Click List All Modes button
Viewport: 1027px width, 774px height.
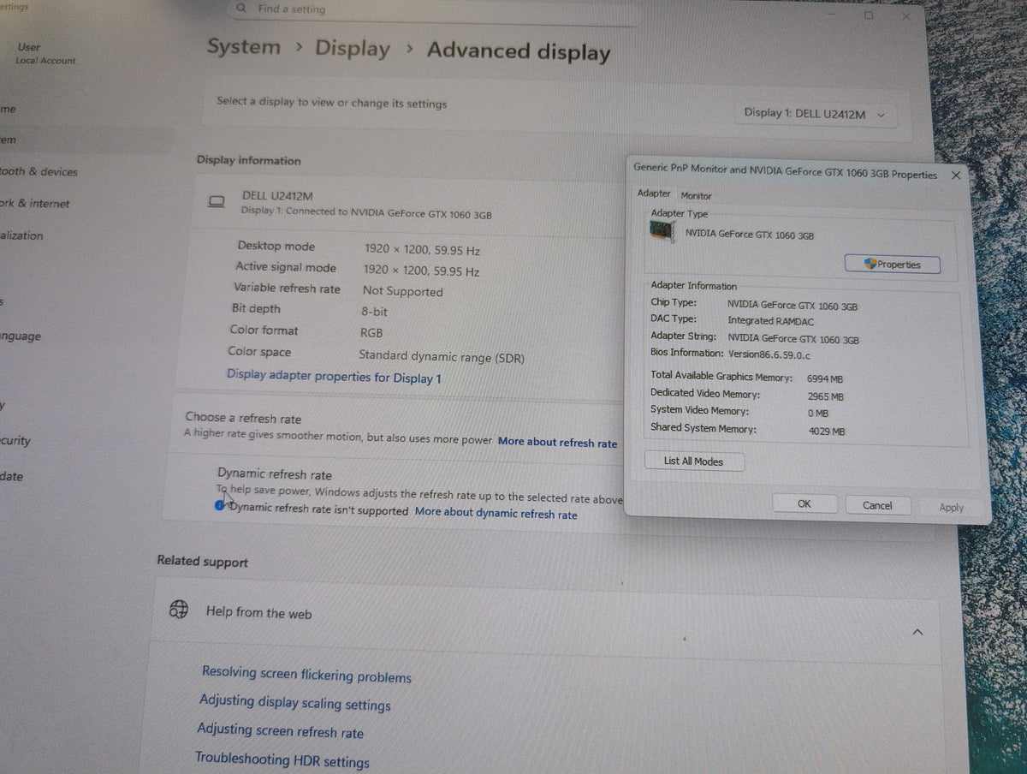click(x=693, y=461)
